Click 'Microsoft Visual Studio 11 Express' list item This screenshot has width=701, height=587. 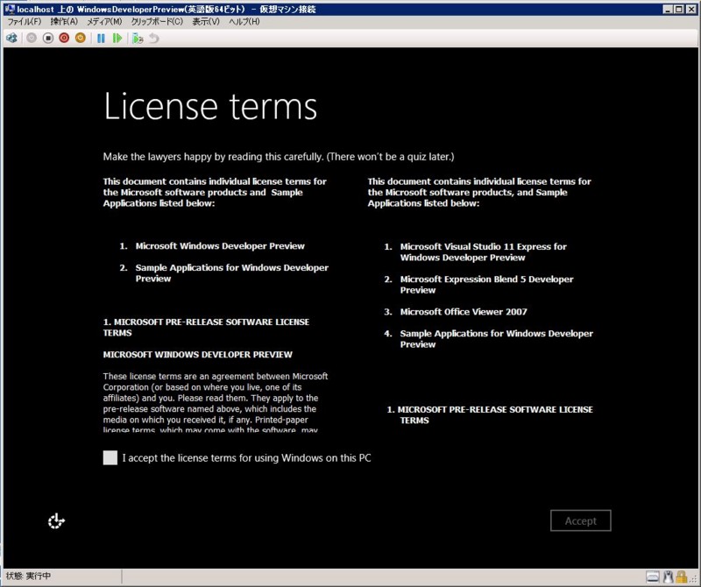coord(484,251)
